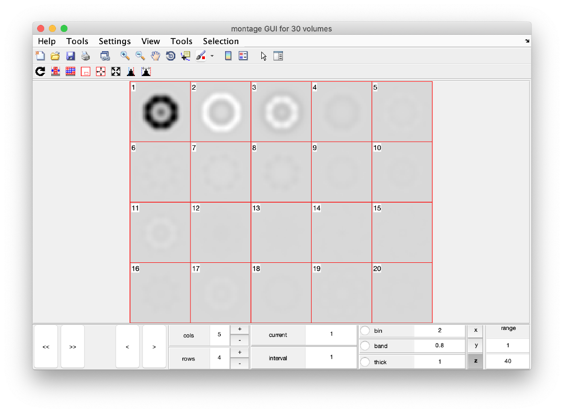Open the Settings menu
The height and width of the screenshot is (413, 564).
pyautogui.click(x=114, y=41)
